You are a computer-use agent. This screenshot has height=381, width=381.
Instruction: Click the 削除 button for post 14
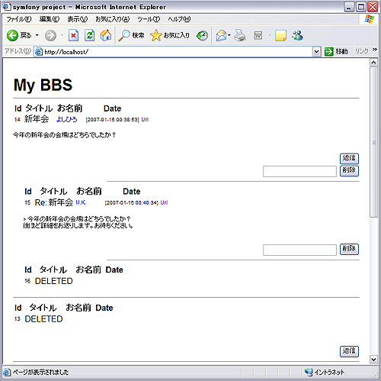[x=349, y=170]
